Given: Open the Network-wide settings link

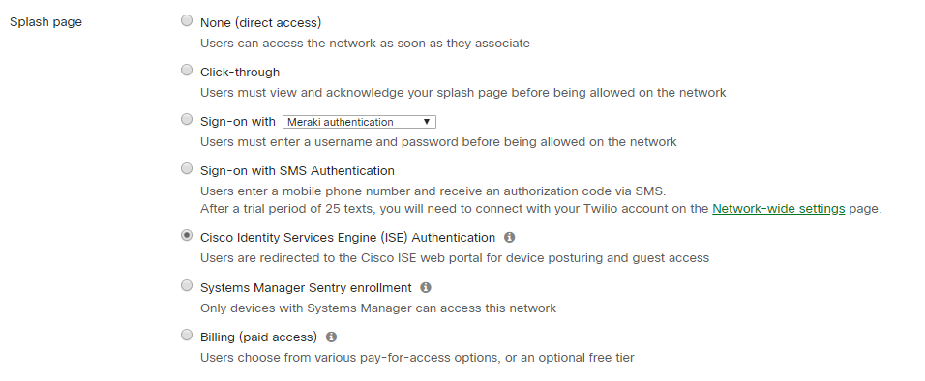Looking at the screenshot, I should coord(779,209).
